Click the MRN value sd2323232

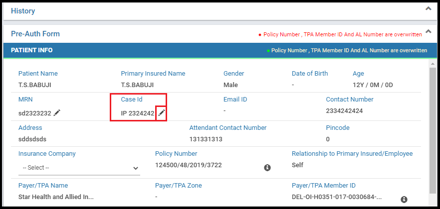(x=35, y=113)
